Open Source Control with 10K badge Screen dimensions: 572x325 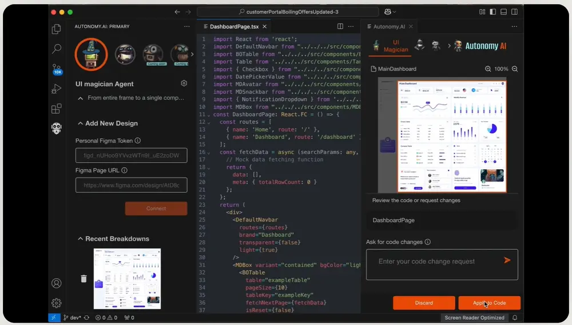(57, 69)
